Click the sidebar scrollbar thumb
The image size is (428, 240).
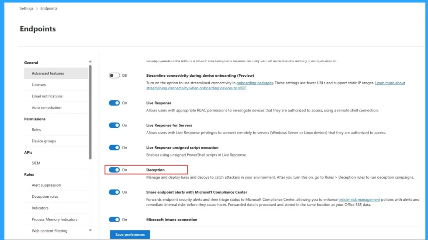pos(90,112)
